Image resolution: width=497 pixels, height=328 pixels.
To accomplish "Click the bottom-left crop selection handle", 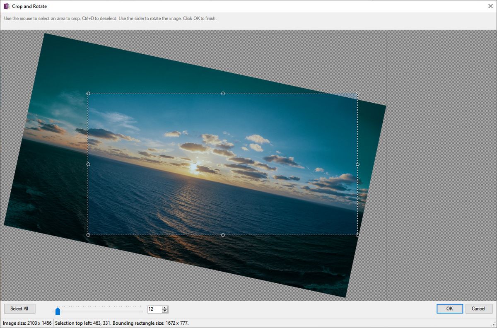I will pos(88,235).
